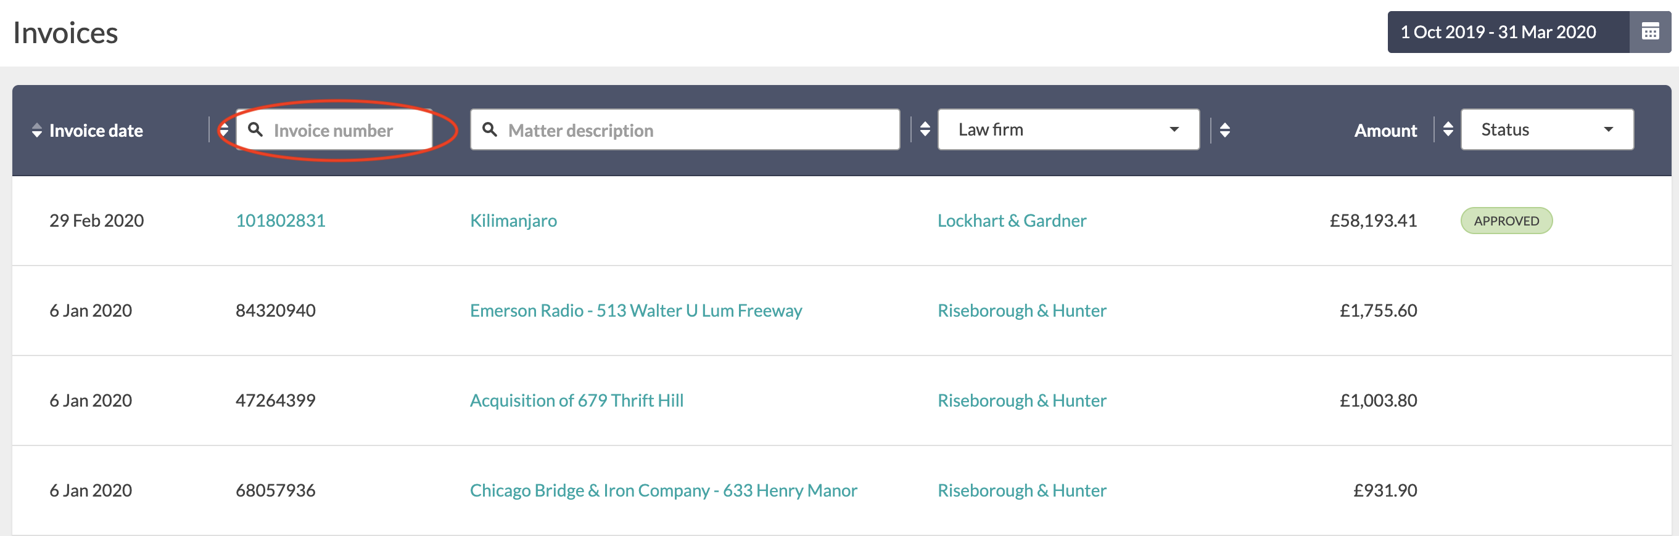Open invoice 101802831
Image resolution: width=1679 pixels, height=536 pixels.
[x=280, y=221]
